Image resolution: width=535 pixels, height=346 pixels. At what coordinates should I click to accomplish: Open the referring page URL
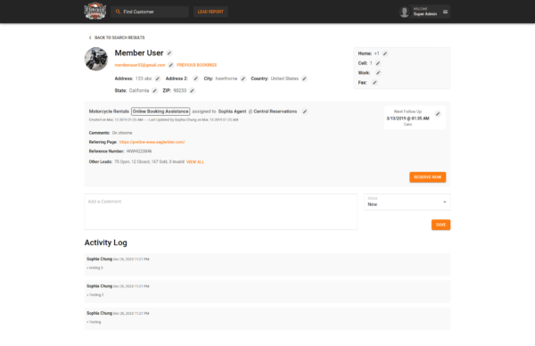tap(152, 142)
